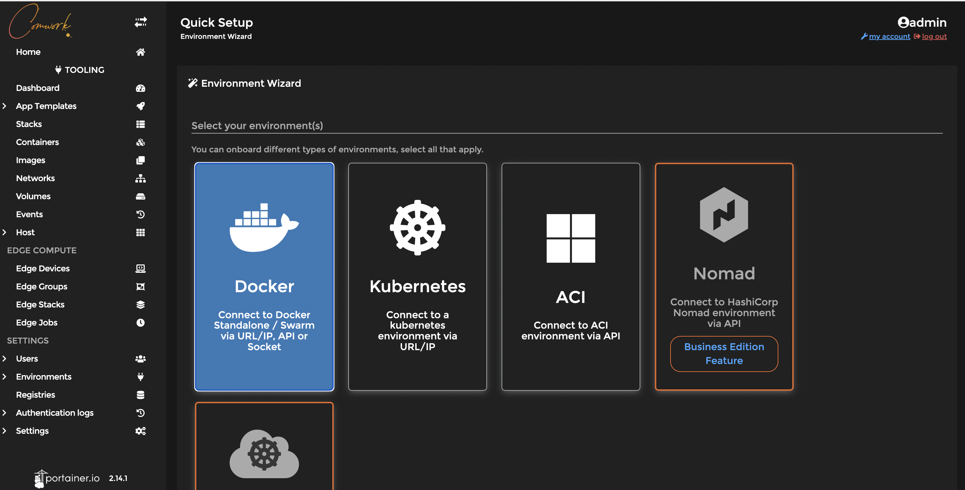The width and height of the screenshot is (965, 490).
Task: Click the Containers cubes icon
Action: tap(140, 143)
